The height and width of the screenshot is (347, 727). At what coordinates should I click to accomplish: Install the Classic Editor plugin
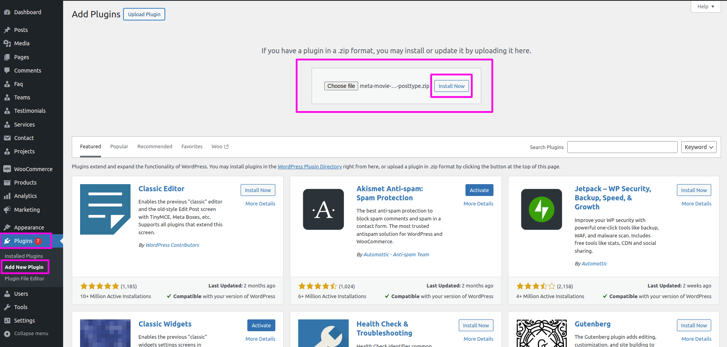click(x=258, y=190)
